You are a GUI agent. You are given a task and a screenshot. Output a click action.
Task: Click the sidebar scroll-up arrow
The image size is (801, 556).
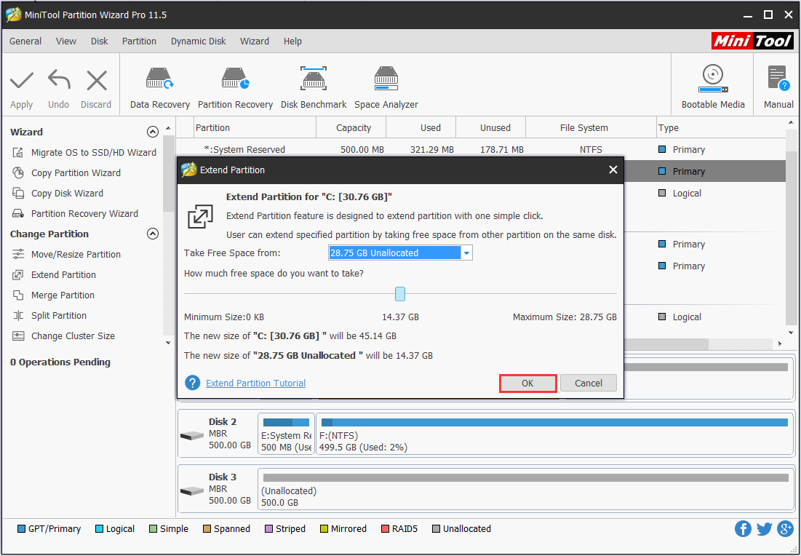click(169, 128)
